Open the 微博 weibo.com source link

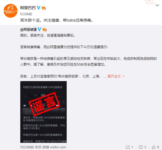[x=54, y=147]
